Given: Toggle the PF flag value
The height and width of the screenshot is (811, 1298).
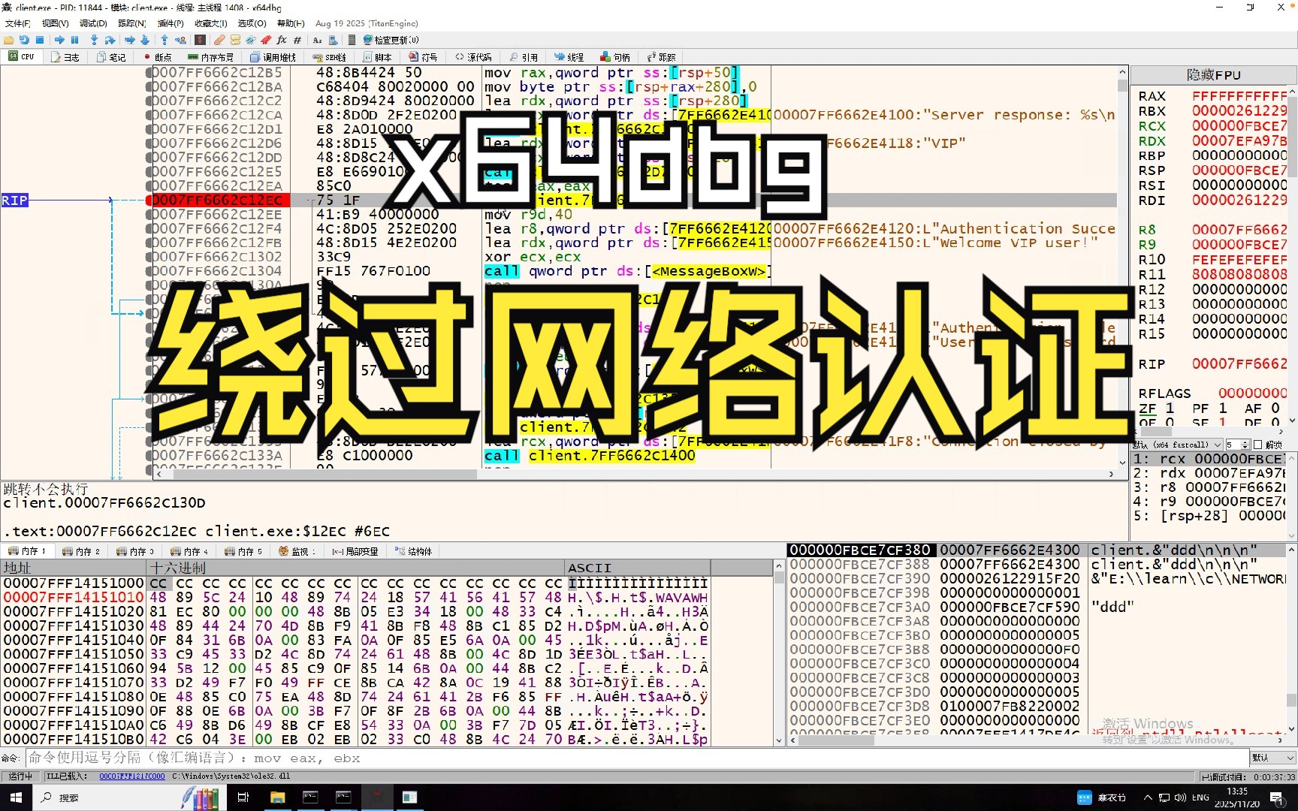Looking at the screenshot, I should [1223, 408].
